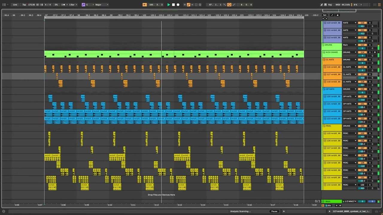Screen dimensions: 383x215
Task: Click the 117 track volume -5.0 slider
Action: (x=362, y=78)
